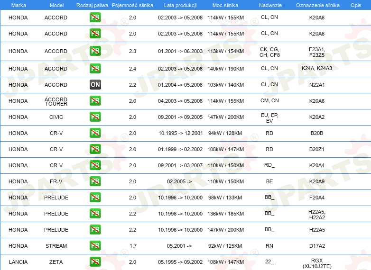371x270 pixels.
Task: Click the petrol icon in the FR-V row
Action: (95, 181)
